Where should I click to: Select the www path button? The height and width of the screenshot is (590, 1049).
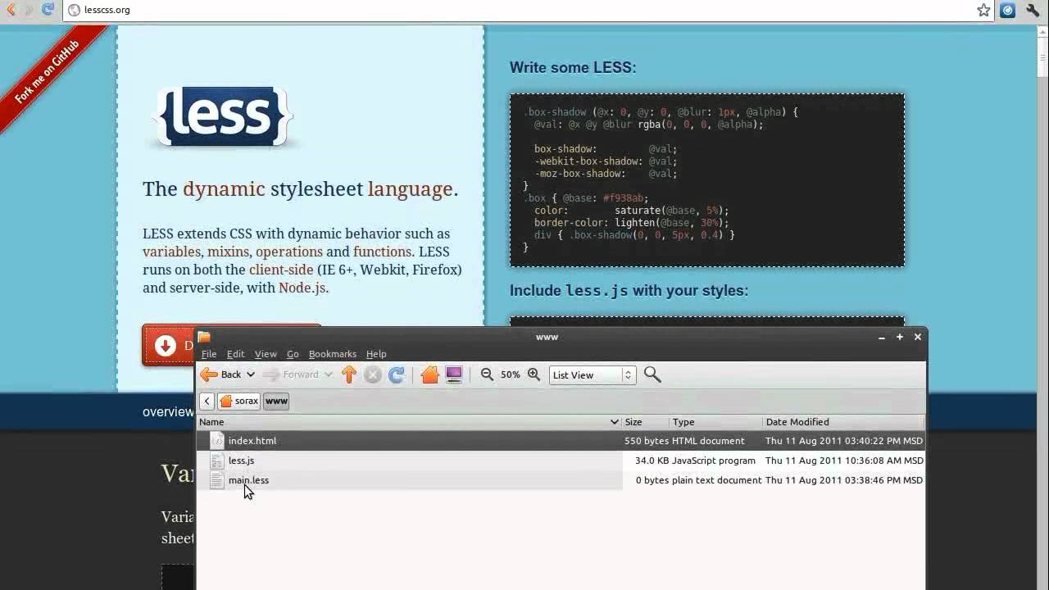click(x=276, y=401)
